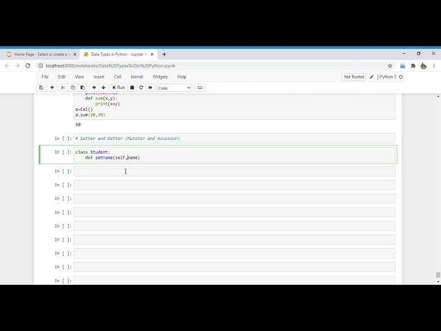441x331 pixels.
Task: Minimize the browser window
Action: 404,53
